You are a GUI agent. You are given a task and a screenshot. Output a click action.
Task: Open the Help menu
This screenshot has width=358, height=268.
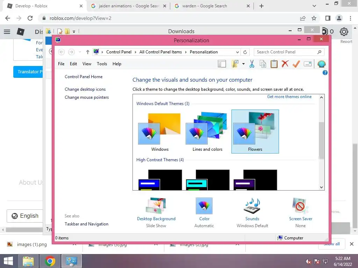[x=117, y=64]
